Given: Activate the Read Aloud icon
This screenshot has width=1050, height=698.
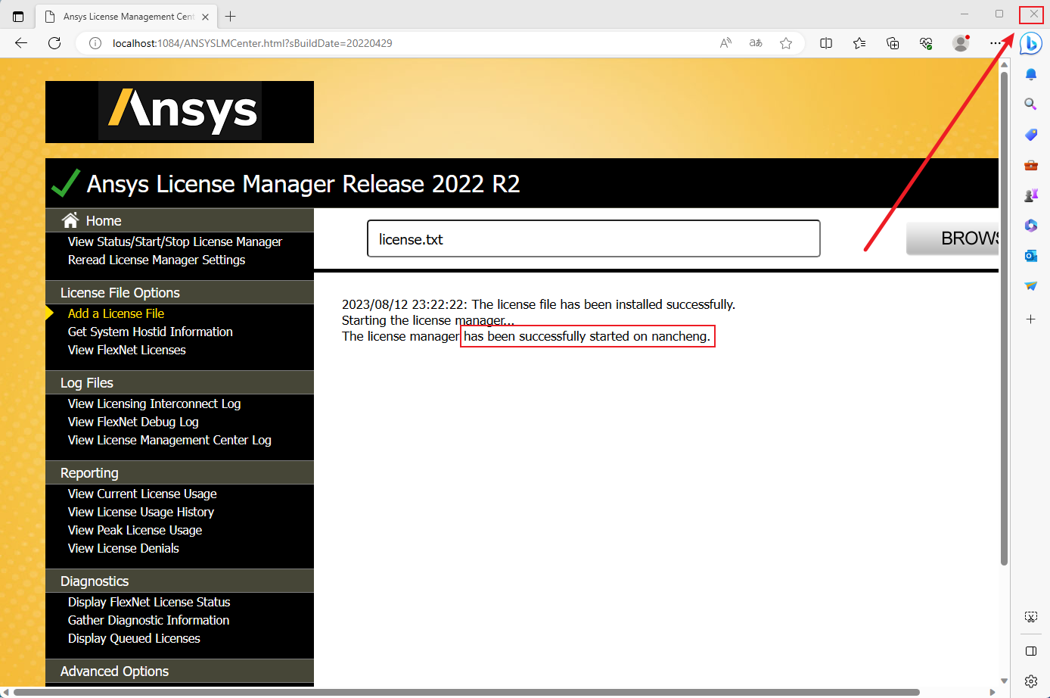Looking at the screenshot, I should [x=725, y=43].
